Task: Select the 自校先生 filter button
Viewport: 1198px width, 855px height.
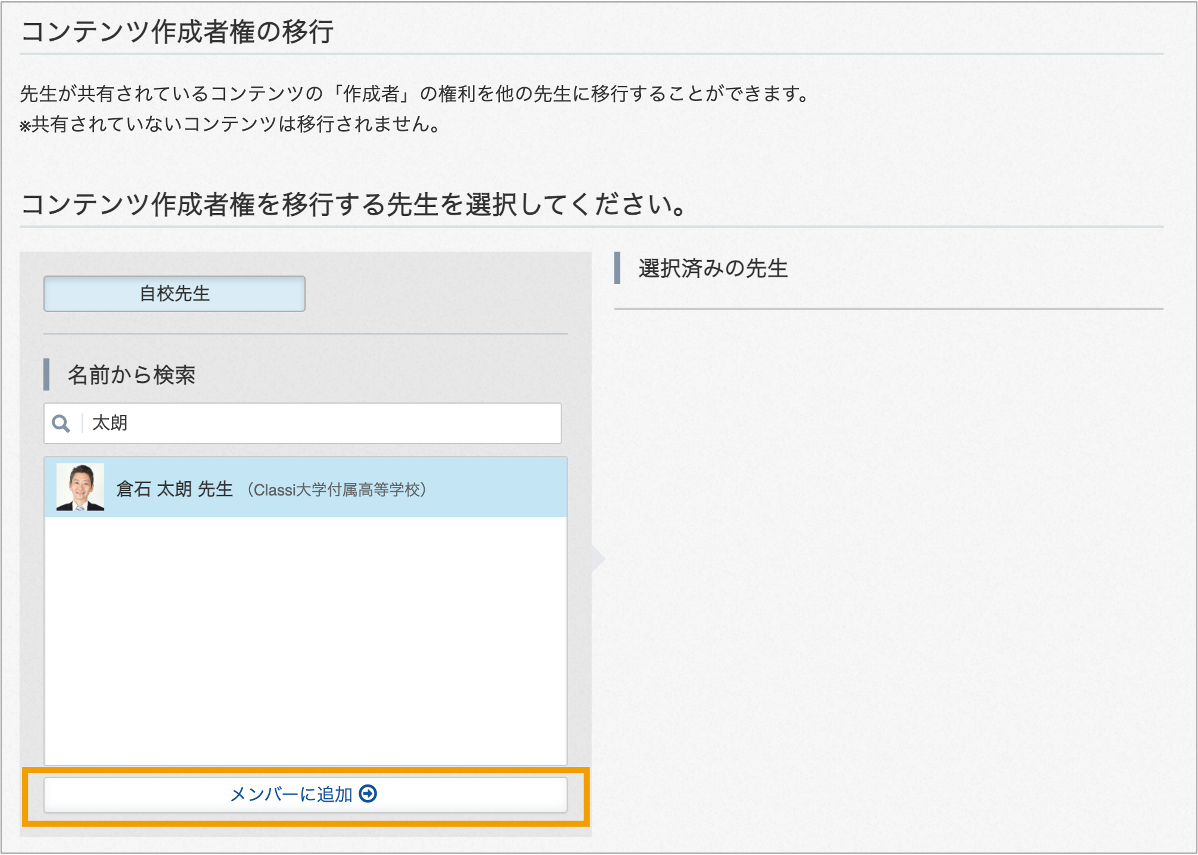Action: click(x=174, y=293)
